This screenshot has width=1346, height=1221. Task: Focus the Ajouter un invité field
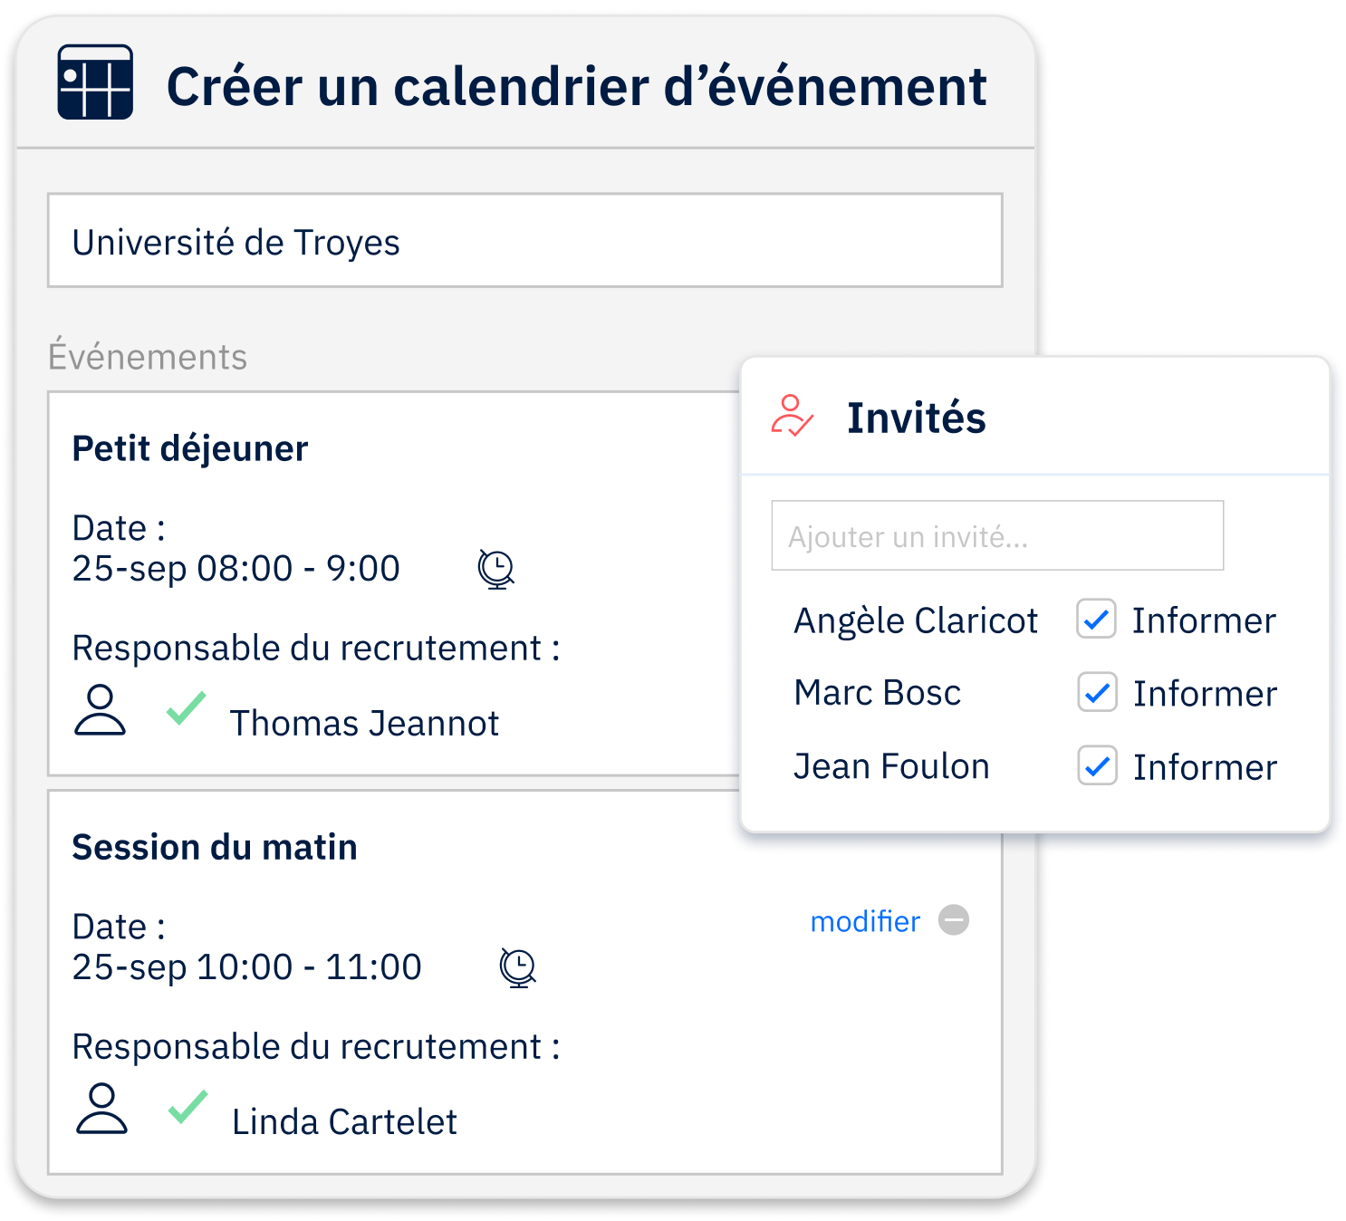tap(997, 535)
